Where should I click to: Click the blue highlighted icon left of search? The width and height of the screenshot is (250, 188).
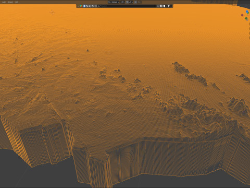[84, 6]
